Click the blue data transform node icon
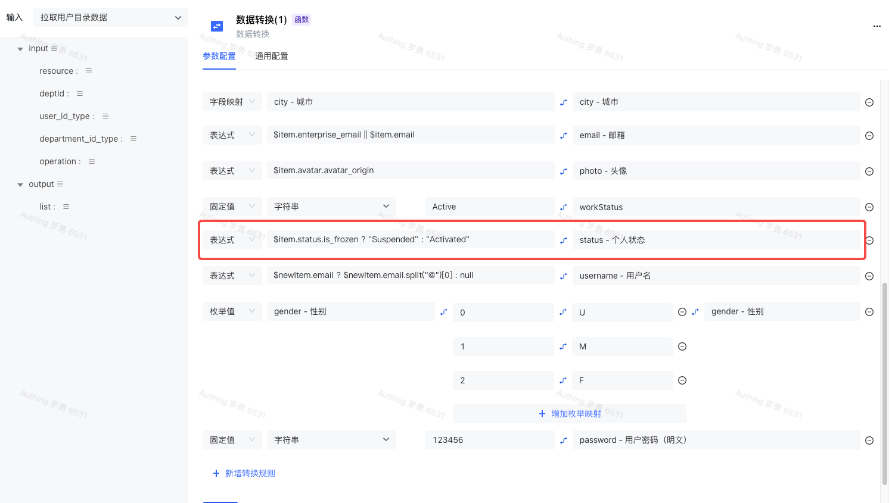 tap(217, 26)
